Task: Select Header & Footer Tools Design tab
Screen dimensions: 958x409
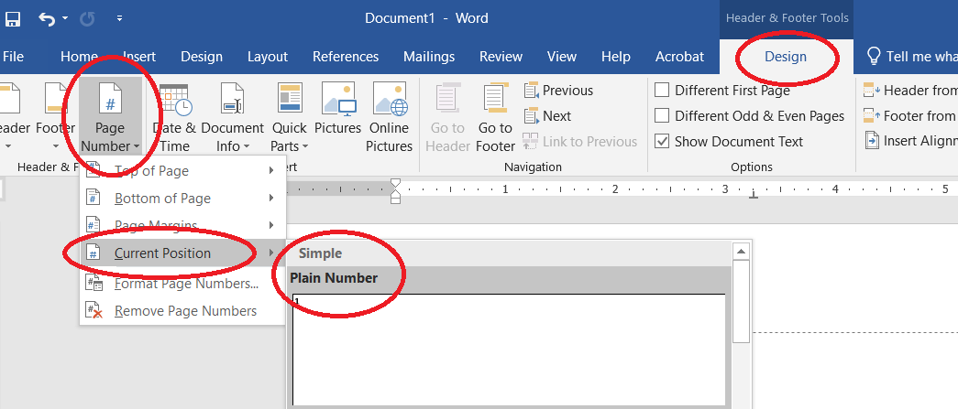Action: 786,57
